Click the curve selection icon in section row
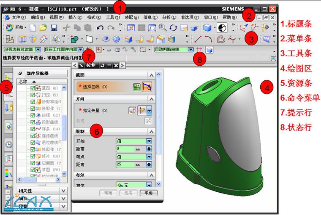 click(147, 87)
